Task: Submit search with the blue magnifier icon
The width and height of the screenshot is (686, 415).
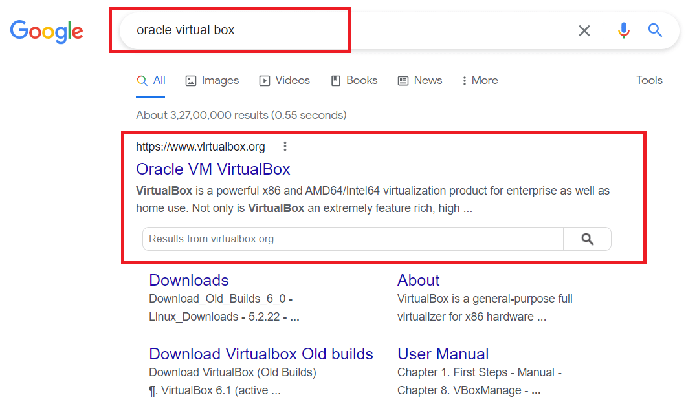Action: pyautogui.click(x=655, y=30)
